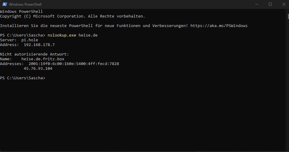Image resolution: width=289 pixels, height=152 pixels.
Task: Click the https://aka.ms/PSWindows link
Action: 219,26
